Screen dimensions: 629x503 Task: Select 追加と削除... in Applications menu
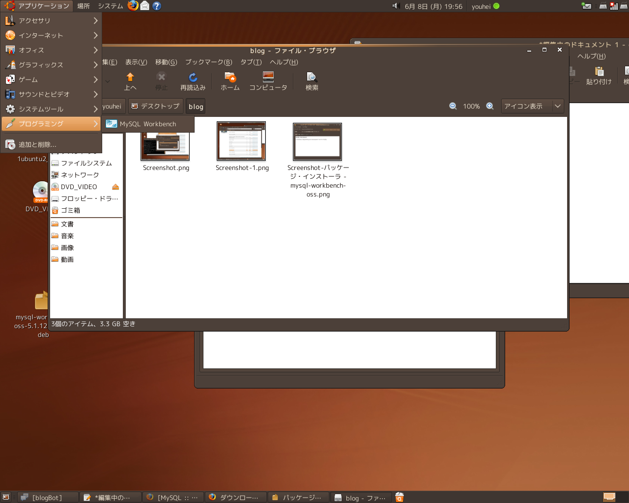pyautogui.click(x=37, y=145)
